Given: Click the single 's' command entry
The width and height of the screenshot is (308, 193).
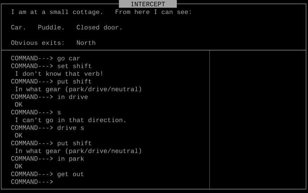Looking at the screenshot, I should click(59, 112).
